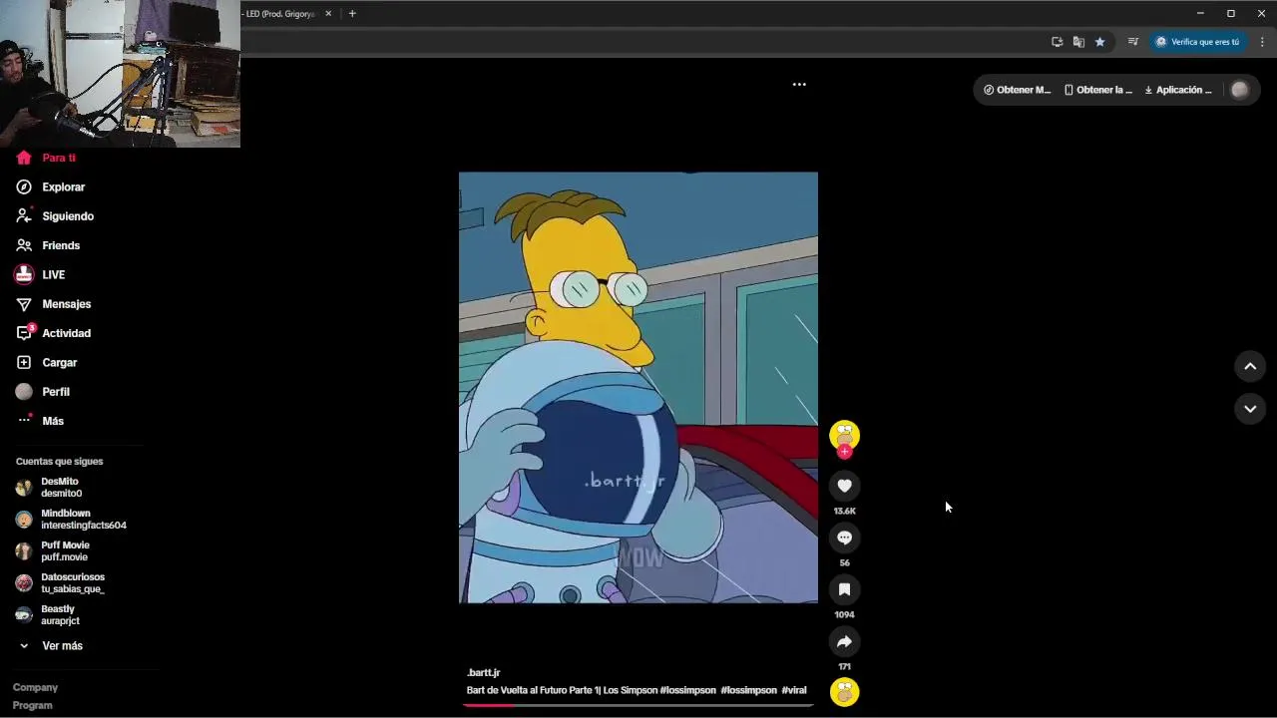The image size is (1277, 718).
Task: Open the profile avatar in the top bar
Action: 1240,90
